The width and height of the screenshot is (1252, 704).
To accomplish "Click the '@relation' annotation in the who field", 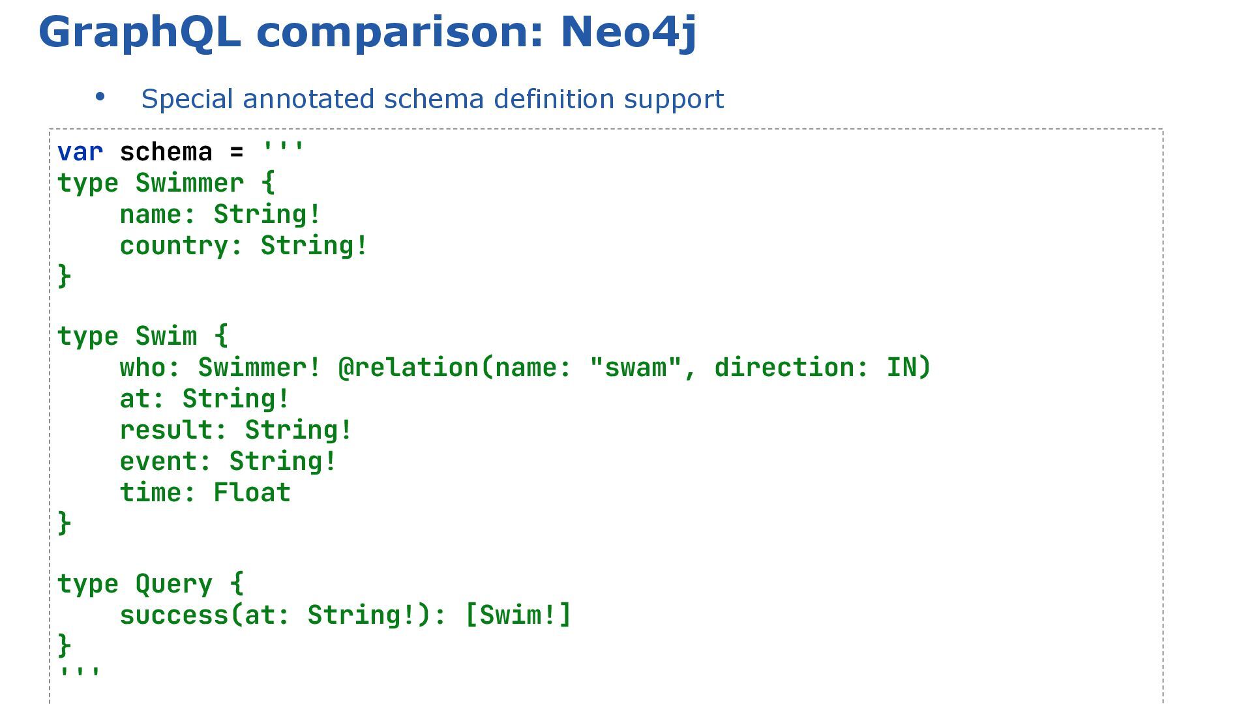I will [x=409, y=368].
